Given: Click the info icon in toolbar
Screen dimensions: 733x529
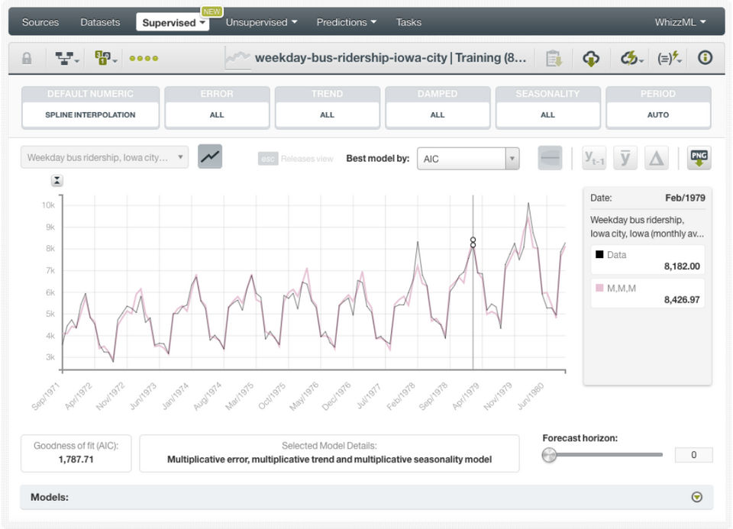Looking at the screenshot, I should [705, 58].
